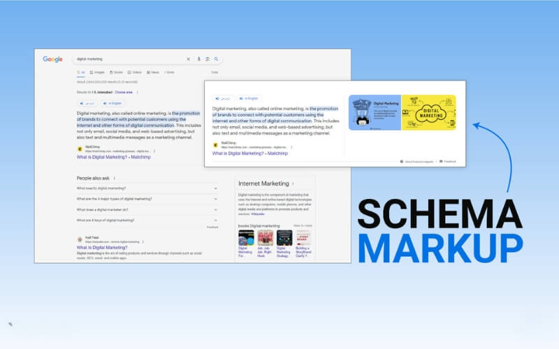Switch to the Videos tab
This screenshot has width=559, height=349.
click(135, 73)
